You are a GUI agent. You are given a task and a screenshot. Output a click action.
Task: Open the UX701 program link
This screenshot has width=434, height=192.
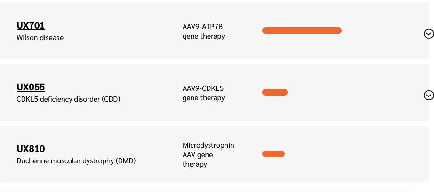coord(31,26)
